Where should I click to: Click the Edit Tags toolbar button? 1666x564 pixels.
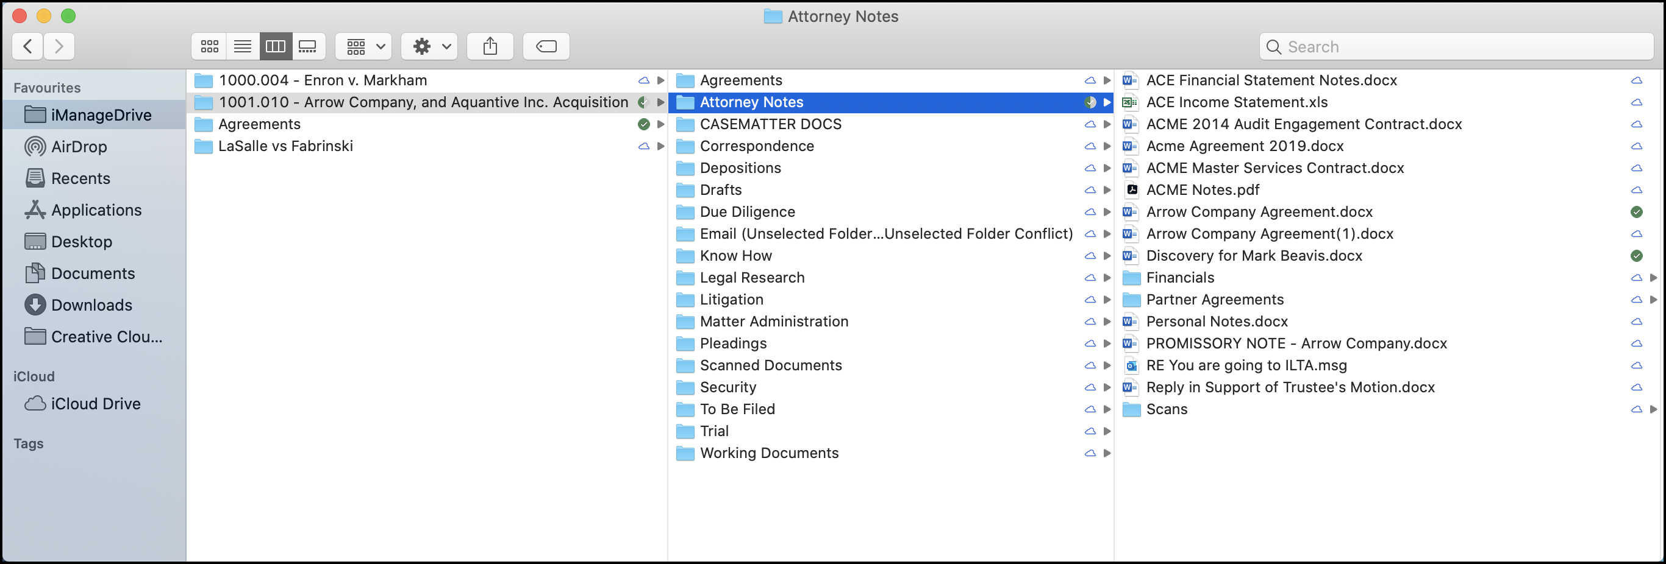click(546, 46)
